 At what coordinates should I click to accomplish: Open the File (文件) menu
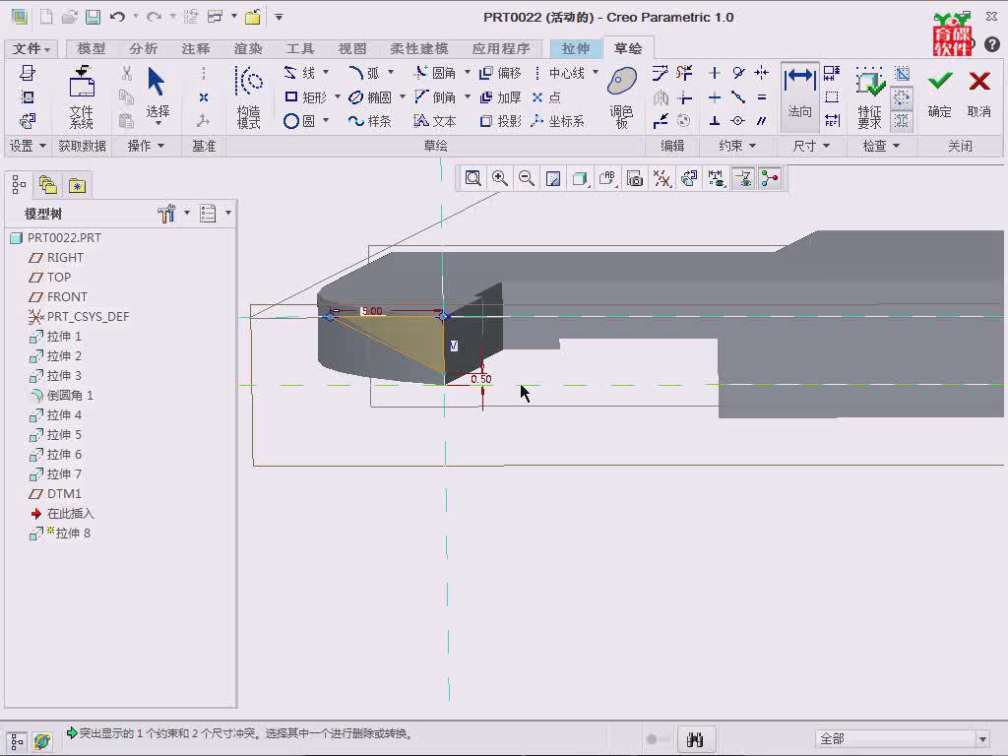[31, 49]
